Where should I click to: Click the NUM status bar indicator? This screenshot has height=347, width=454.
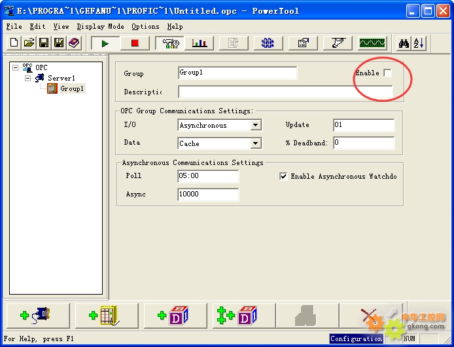(409, 338)
